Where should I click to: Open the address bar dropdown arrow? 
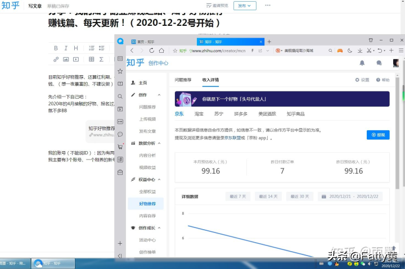click(268, 51)
